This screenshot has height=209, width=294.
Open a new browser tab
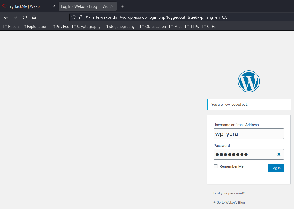click(x=122, y=6)
